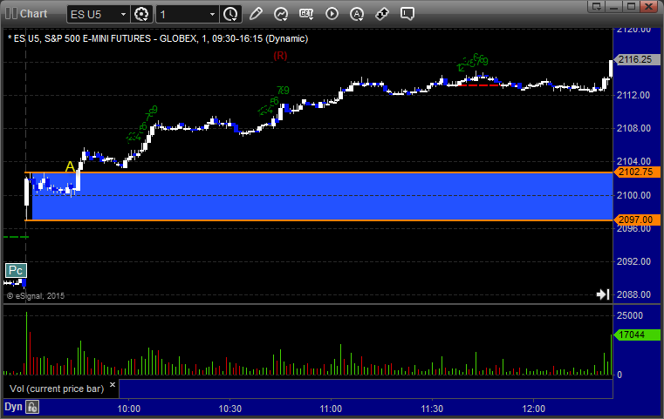Minimize the Chart window
Image resolution: width=664 pixels, height=419 pixels.
point(613,6)
